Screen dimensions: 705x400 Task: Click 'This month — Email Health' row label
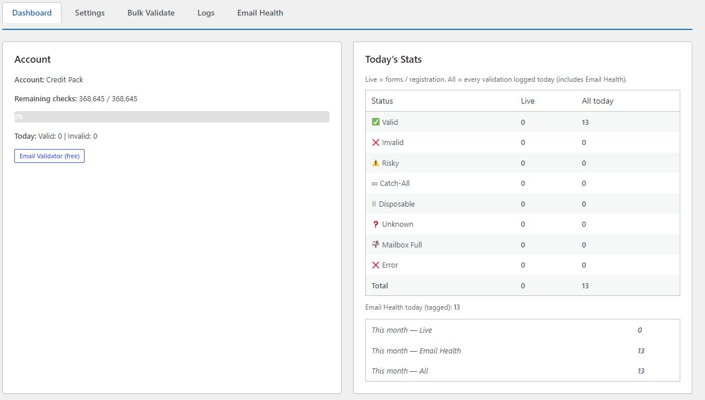[416, 351]
